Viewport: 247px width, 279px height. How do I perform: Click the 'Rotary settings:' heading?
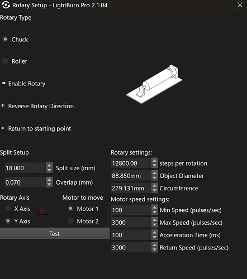tap(131, 152)
